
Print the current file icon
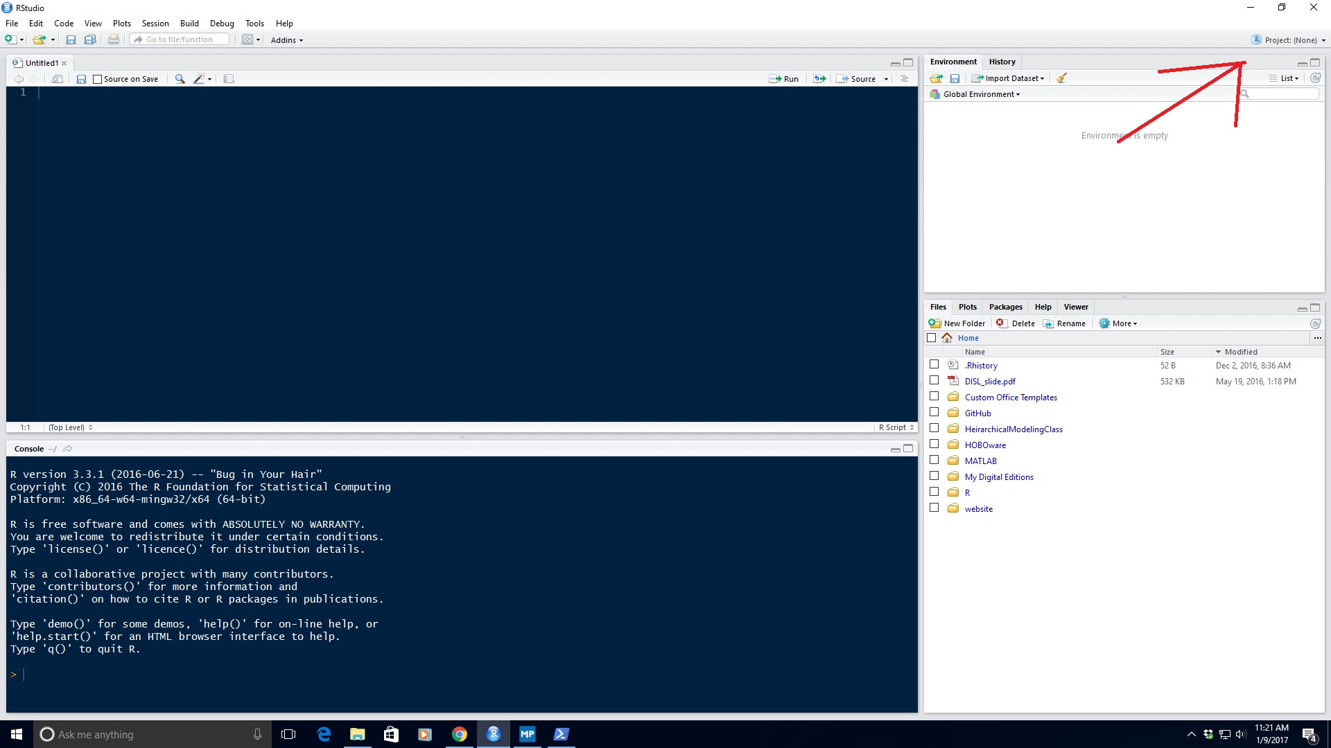coord(114,39)
